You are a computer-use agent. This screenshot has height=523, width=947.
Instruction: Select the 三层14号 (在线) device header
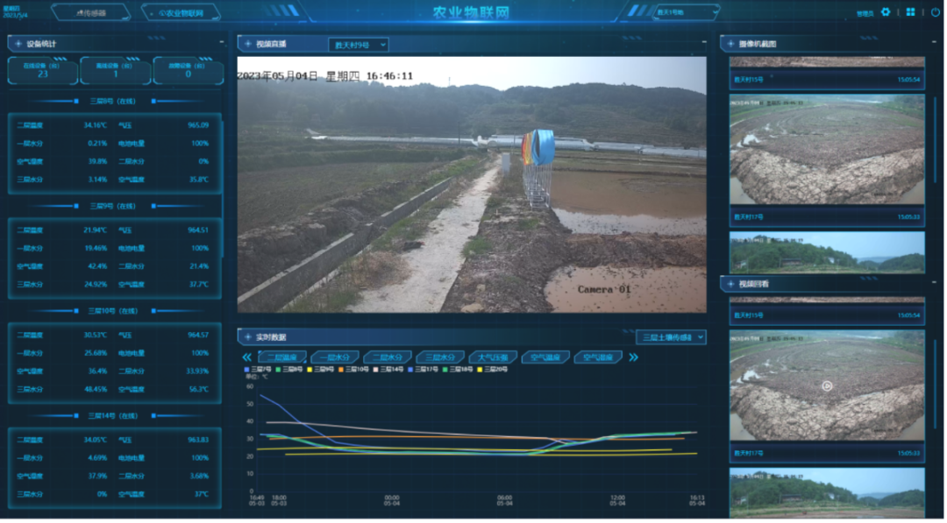tap(113, 416)
